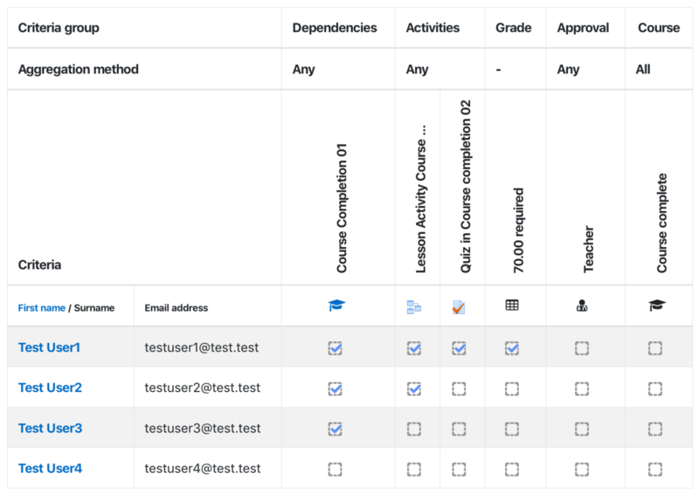Click Course Completion 01 checkbox for Test User2
The image size is (699, 494).
coord(336,388)
